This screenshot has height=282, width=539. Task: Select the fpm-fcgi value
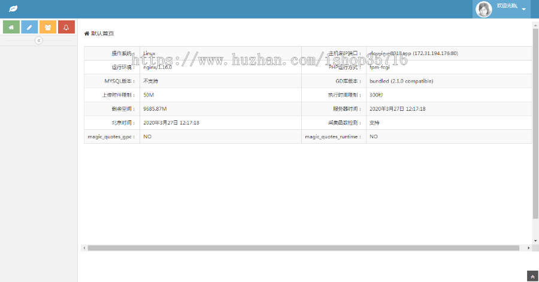pyautogui.click(x=380, y=67)
